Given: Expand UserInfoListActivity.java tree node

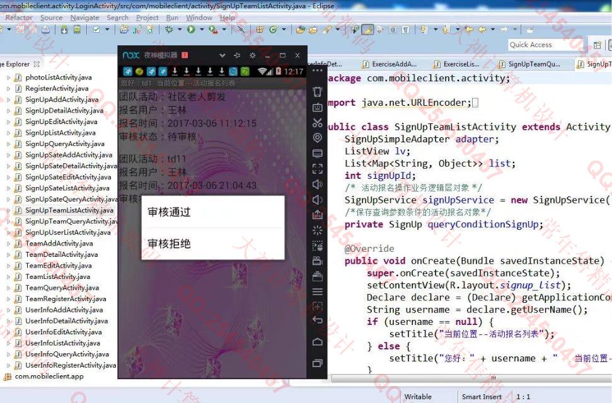Looking at the screenshot, I should (8, 343).
